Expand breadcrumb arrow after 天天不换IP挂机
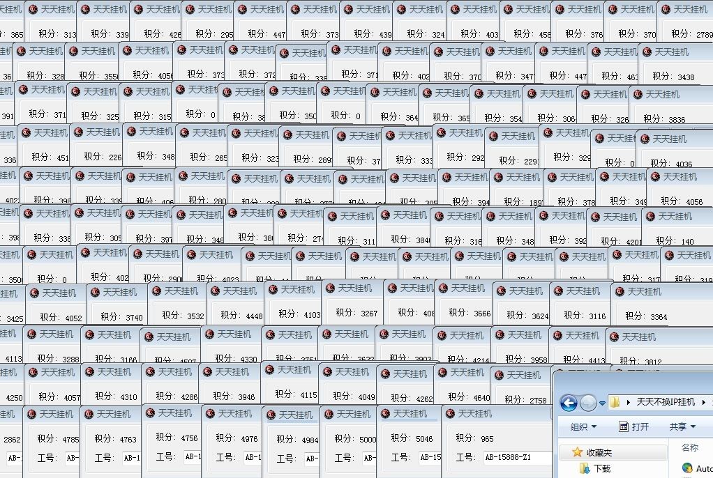 click(703, 402)
